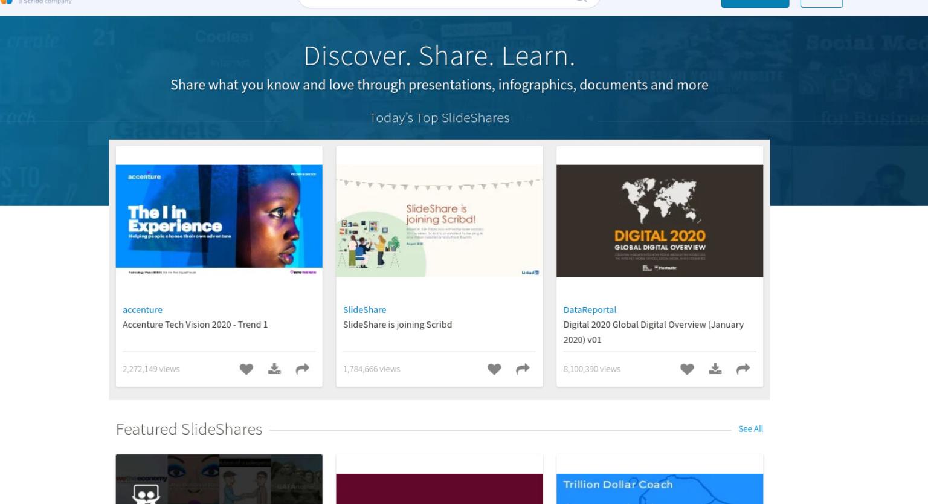Select the Share what you know tagline
928x504 pixels.
point(439,85)
